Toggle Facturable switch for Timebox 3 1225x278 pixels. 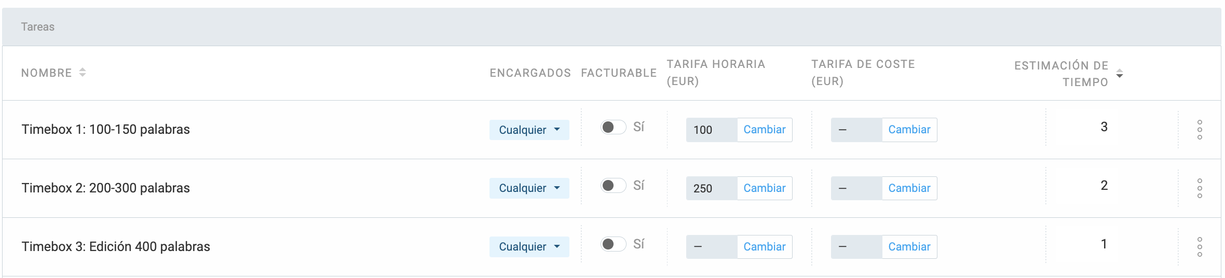coord(614,244)
